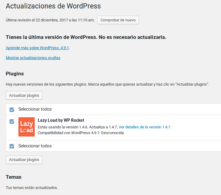
Task: Click the Actualizar plugins button below the plugin list
Action: coord(24,160)
